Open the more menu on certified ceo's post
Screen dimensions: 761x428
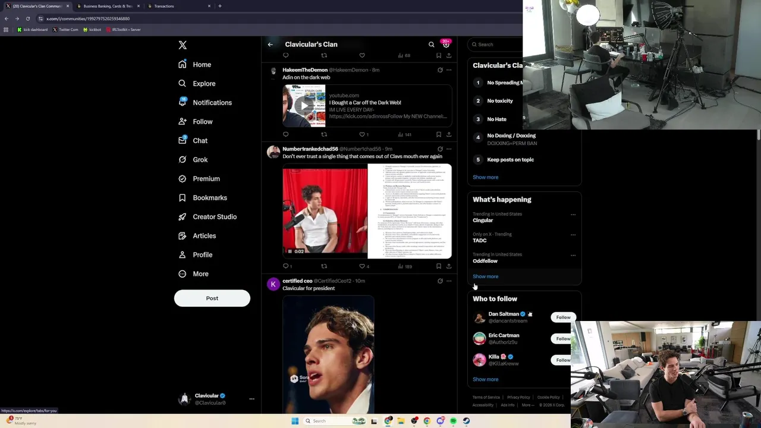(449, 281)
